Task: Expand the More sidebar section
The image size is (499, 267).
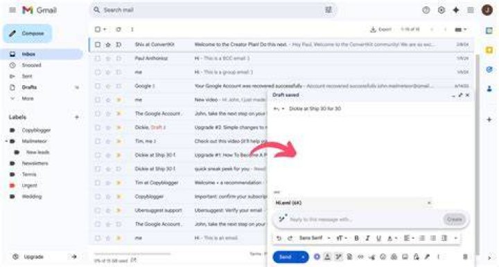Action: pos(28,98)
